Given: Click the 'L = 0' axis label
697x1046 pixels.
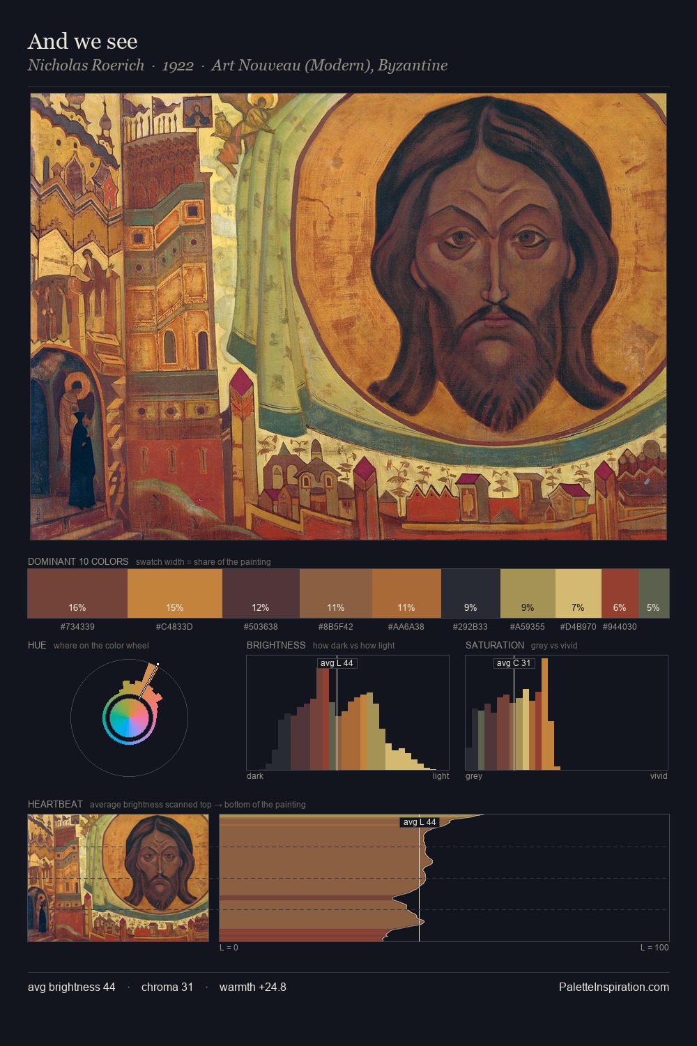Looking at the screenshot, I should pyautogui.click(x=229, y=948).
